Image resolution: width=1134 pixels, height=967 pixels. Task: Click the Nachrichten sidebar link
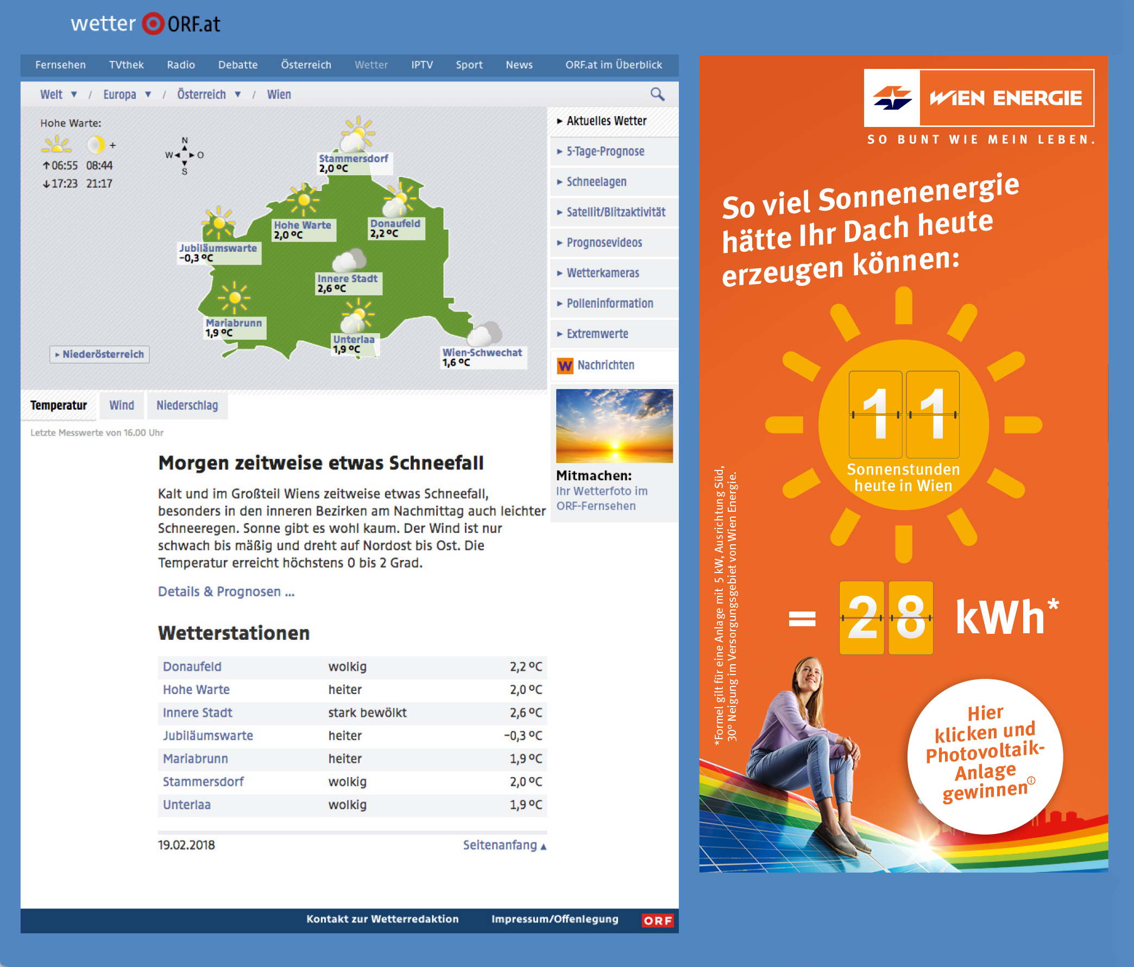coord(606,365)
